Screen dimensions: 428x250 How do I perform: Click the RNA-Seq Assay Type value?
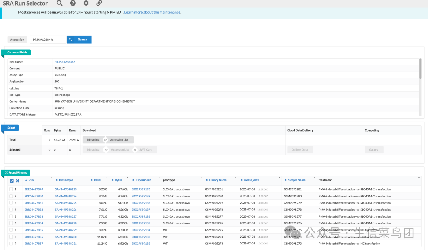click(x=60, y=75)
